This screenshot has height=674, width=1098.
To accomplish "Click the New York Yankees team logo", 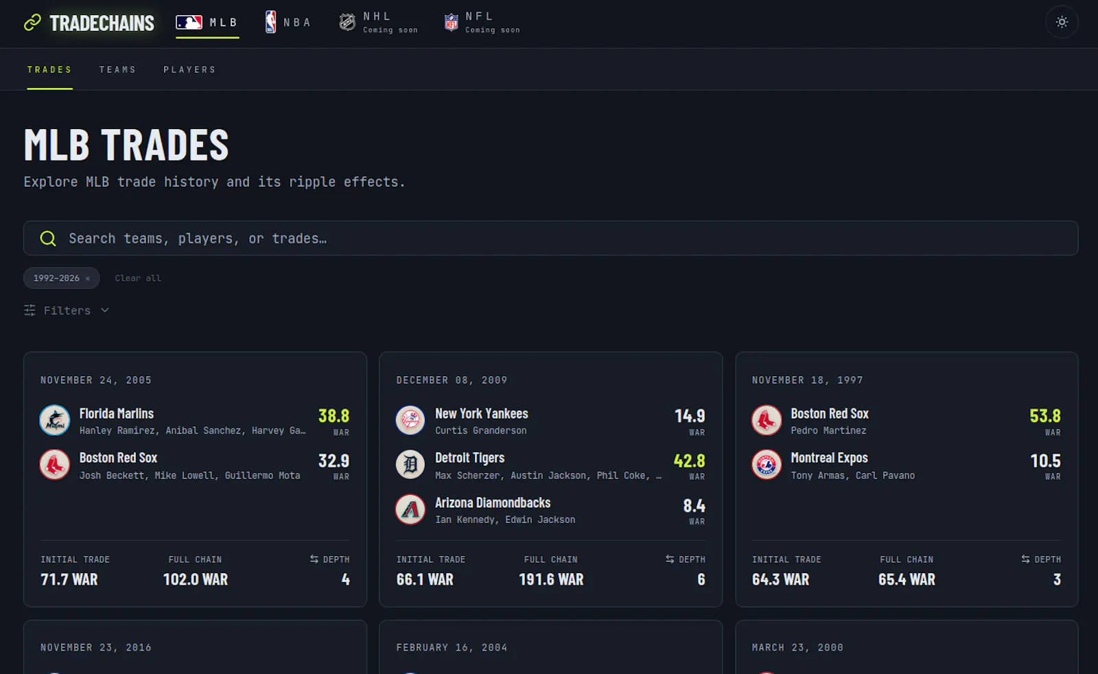I will (410, 420).
